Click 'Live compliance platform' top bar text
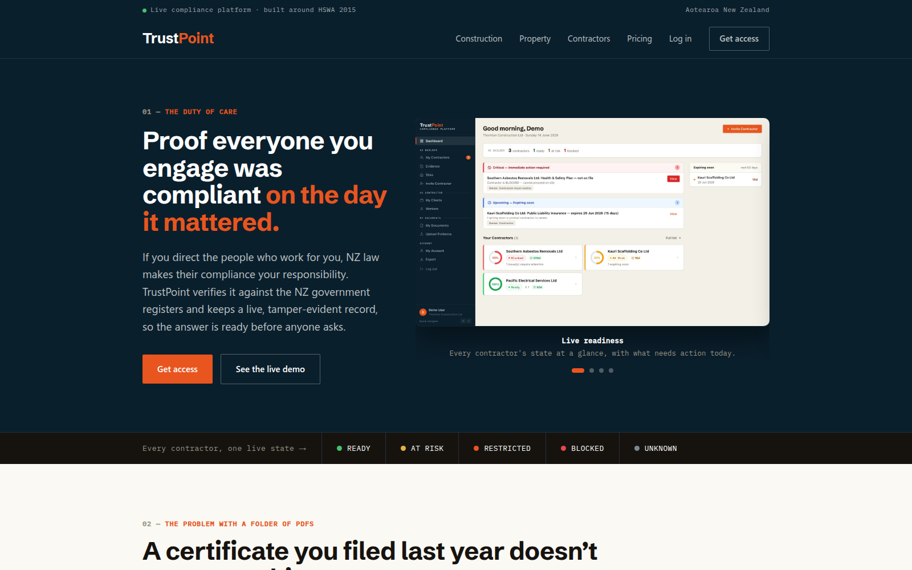 click(201, 10)
